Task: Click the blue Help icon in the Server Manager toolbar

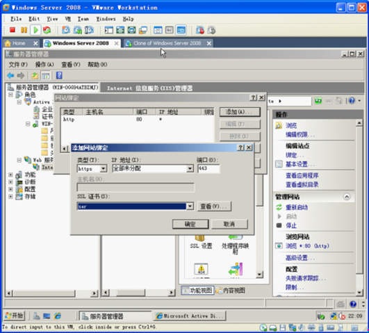Action: (59, 76)
